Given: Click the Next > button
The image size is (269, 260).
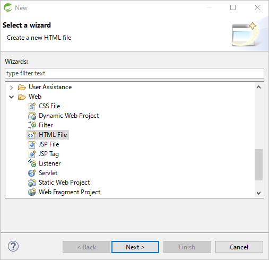Looking at the screenshot, I should click(x=135, y=247).
